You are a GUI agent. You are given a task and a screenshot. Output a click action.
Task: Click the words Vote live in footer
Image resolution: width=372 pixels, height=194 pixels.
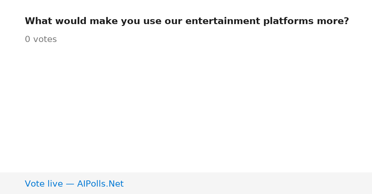(44, 184)
